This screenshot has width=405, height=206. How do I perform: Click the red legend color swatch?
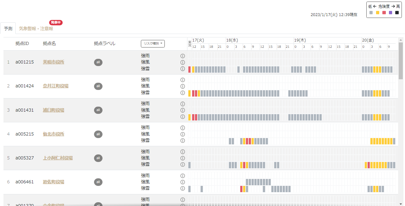[x=384, y=13]
